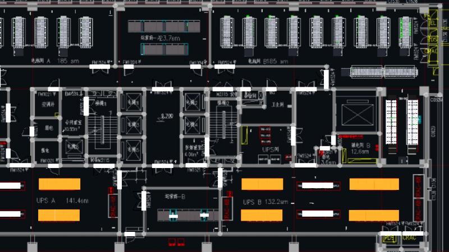Select lower-right orange block in UPS B room
This screenshot has width=449, height=252.
[x=374, y=215]
